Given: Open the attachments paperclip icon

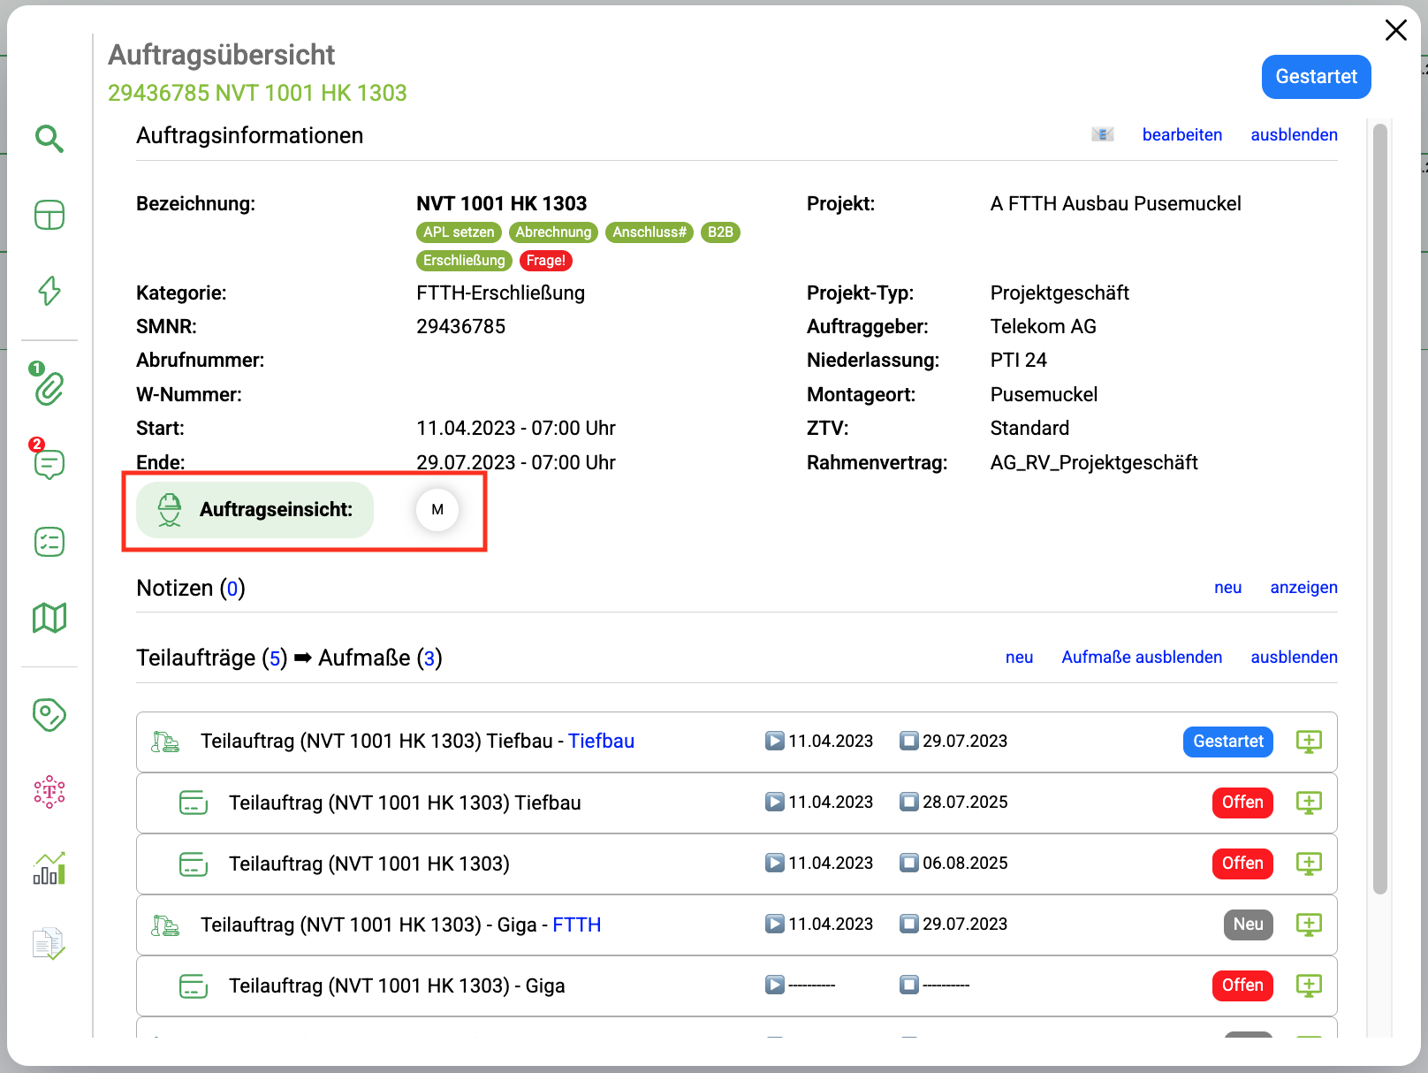Looking at the screenshot, I should 49,388.
